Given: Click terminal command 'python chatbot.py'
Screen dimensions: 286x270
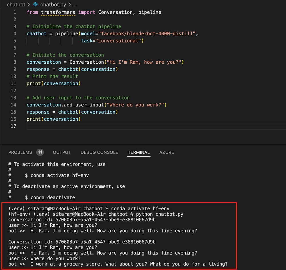Looking at the screenshot, I should [160, 214].
